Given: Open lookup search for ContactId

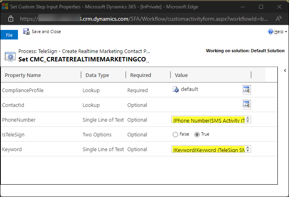Looking at the screenshot, I should click(x=246, y=105).
